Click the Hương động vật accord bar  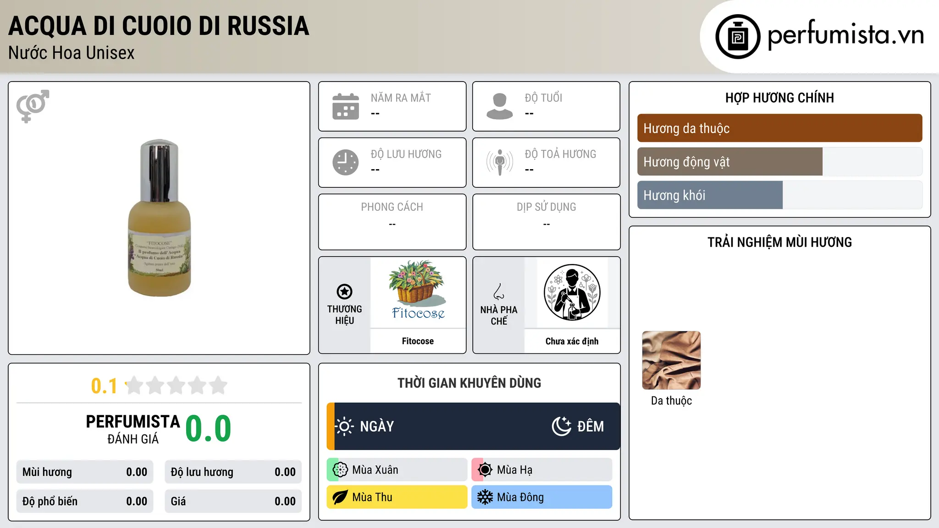coord(779,162)
